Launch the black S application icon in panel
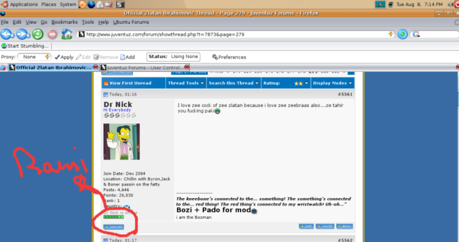This screenshot has width=459, height=242. pyautogui.click(x=120, y=5)
